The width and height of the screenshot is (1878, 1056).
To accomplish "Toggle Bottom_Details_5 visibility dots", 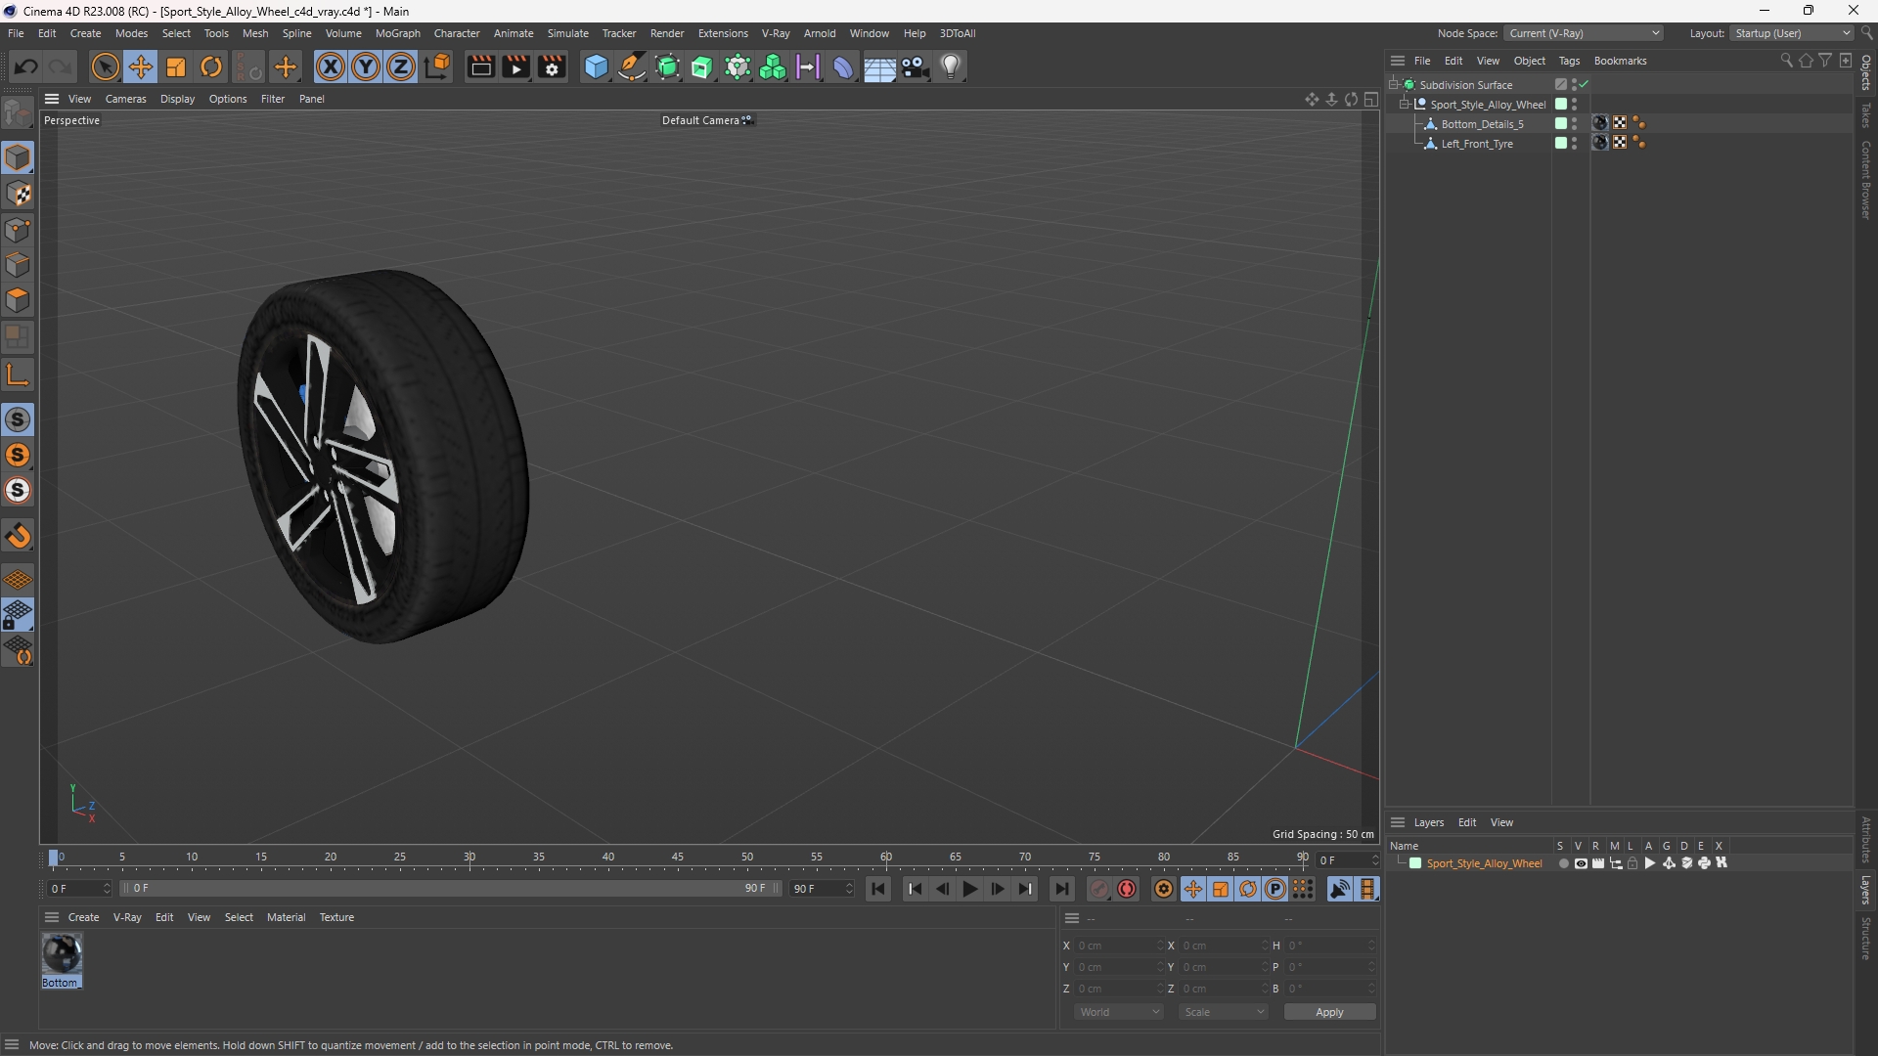I will 1574,124.
